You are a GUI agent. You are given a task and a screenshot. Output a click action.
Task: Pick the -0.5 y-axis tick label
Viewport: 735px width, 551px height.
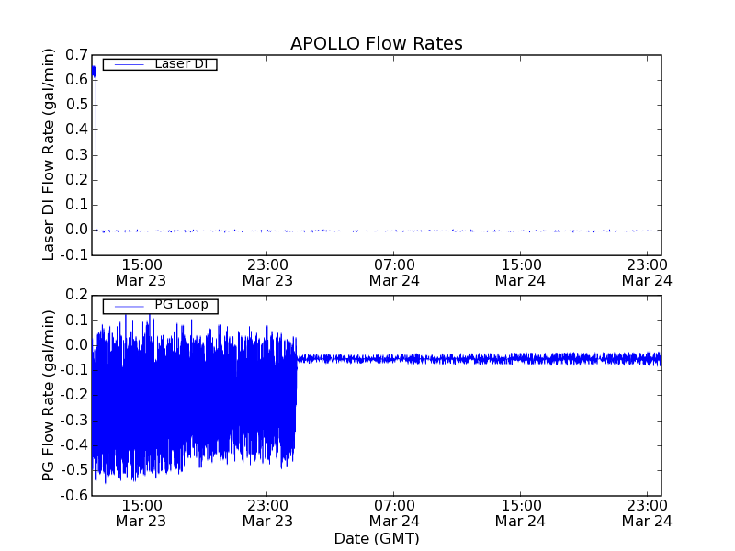point(74,470)
